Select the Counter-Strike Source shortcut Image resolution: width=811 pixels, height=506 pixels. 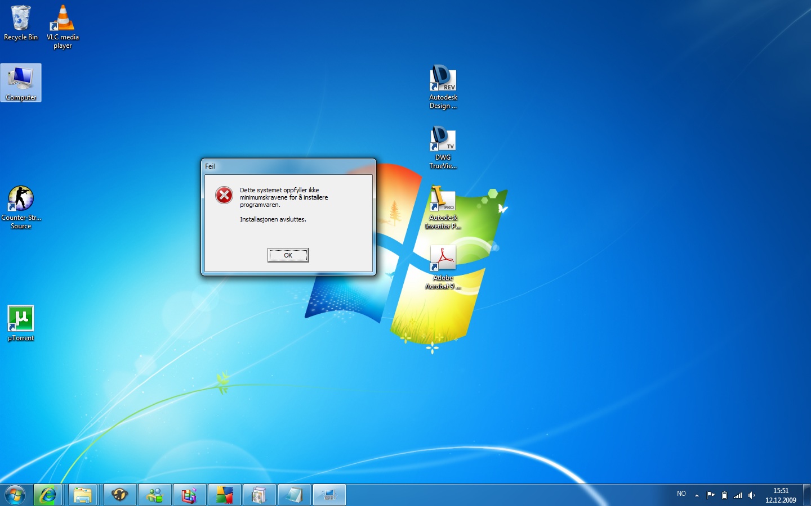[21, 207]
